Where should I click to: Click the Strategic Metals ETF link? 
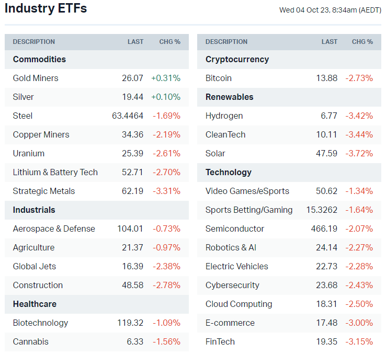44,191
